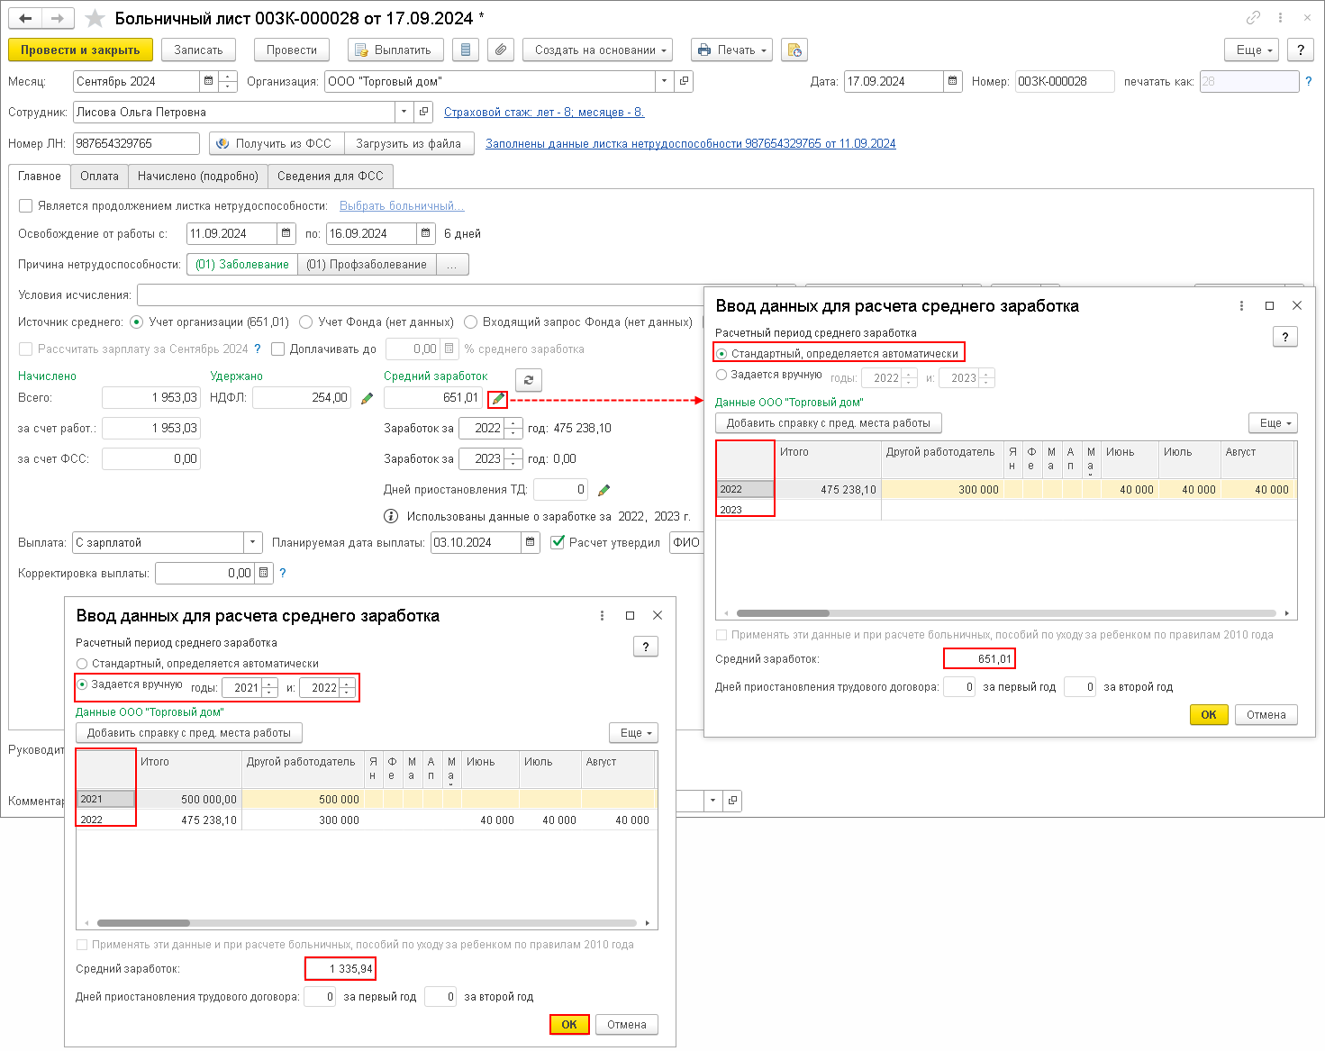Expand the Выплата С зарплатой dropdown
This screenshot has height=1051, width=1325.
coord(253,543)
